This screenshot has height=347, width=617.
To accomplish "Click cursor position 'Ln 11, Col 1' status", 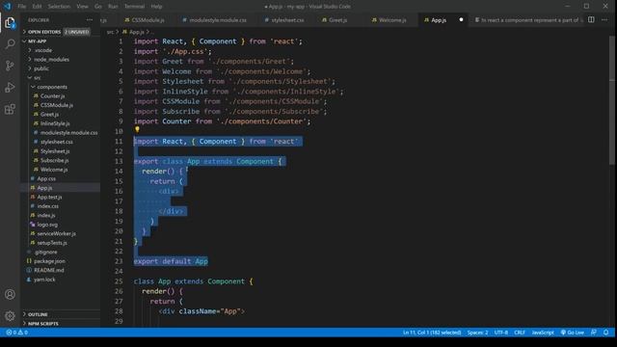I will [432, 333].
